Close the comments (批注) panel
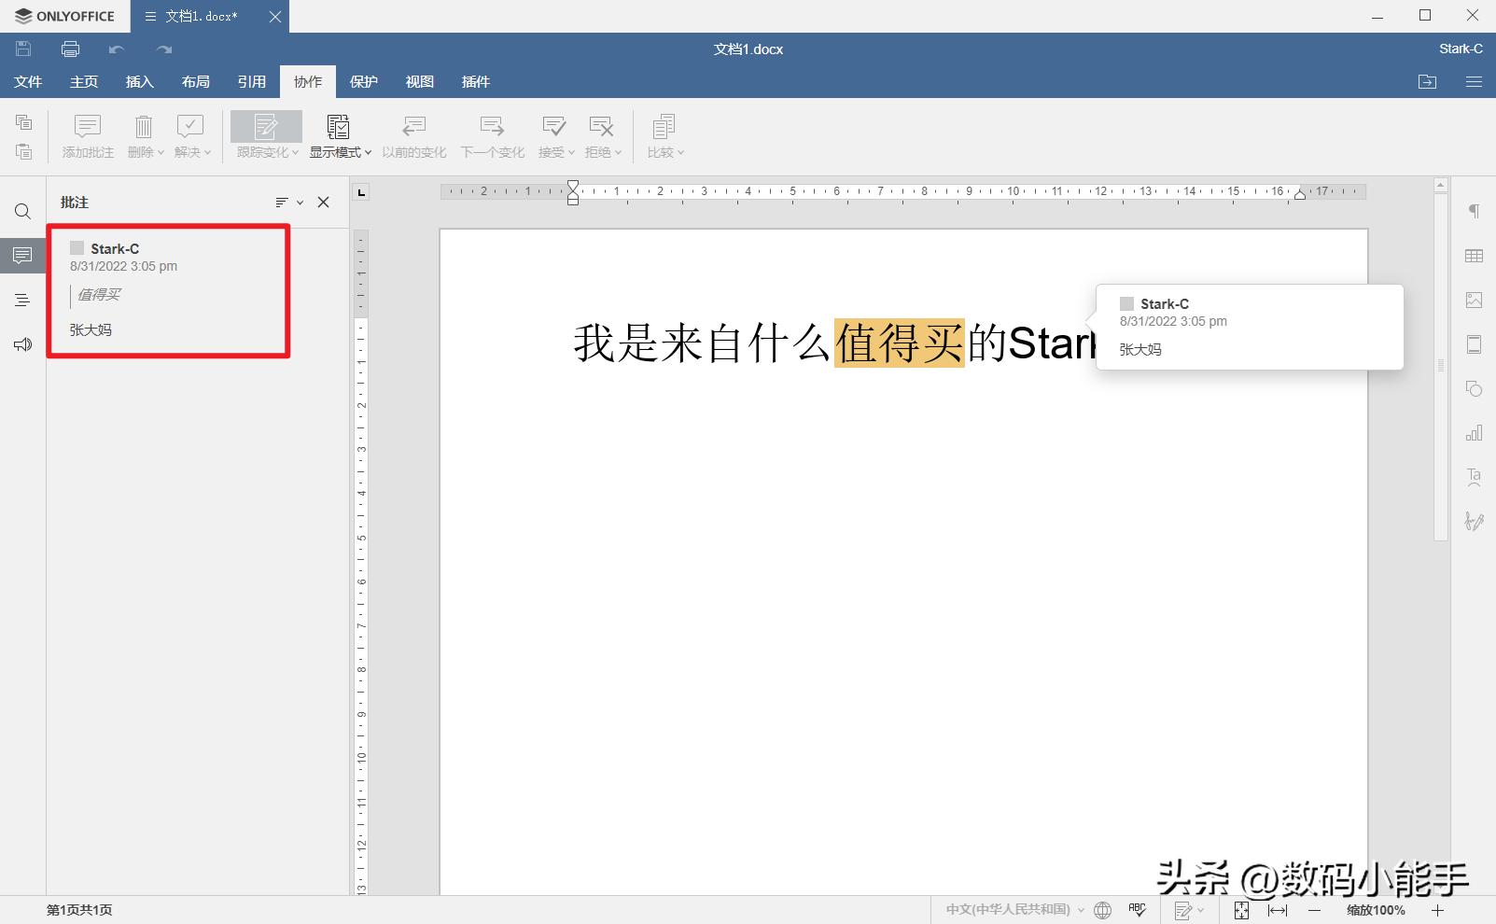Screen dimensions: 1496x924 324,203
